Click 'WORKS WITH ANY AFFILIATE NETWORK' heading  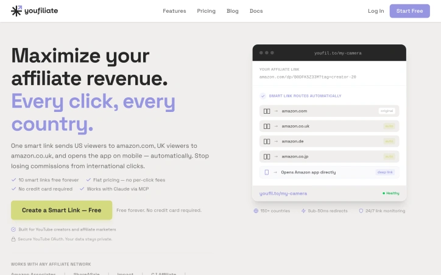(51, 264)
